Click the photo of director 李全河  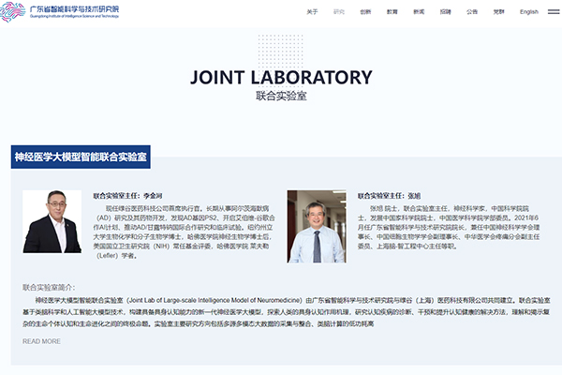[x=52, y=221]
